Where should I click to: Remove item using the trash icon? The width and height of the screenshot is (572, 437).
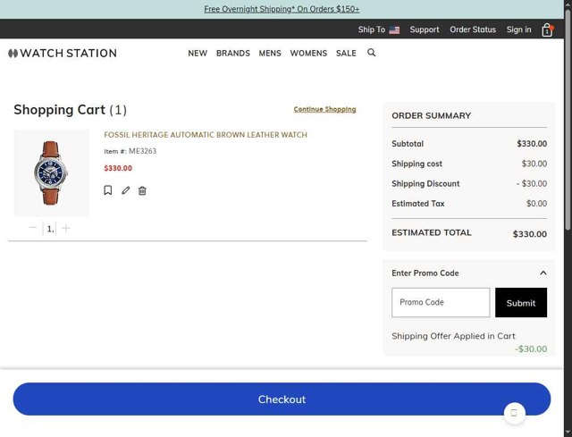tap(142, 190)
